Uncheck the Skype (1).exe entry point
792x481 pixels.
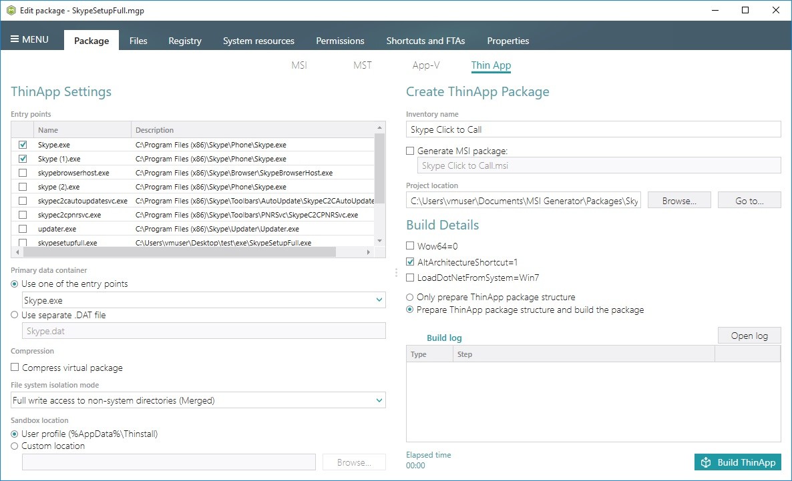pyautogui.click(x=23, y=159)
